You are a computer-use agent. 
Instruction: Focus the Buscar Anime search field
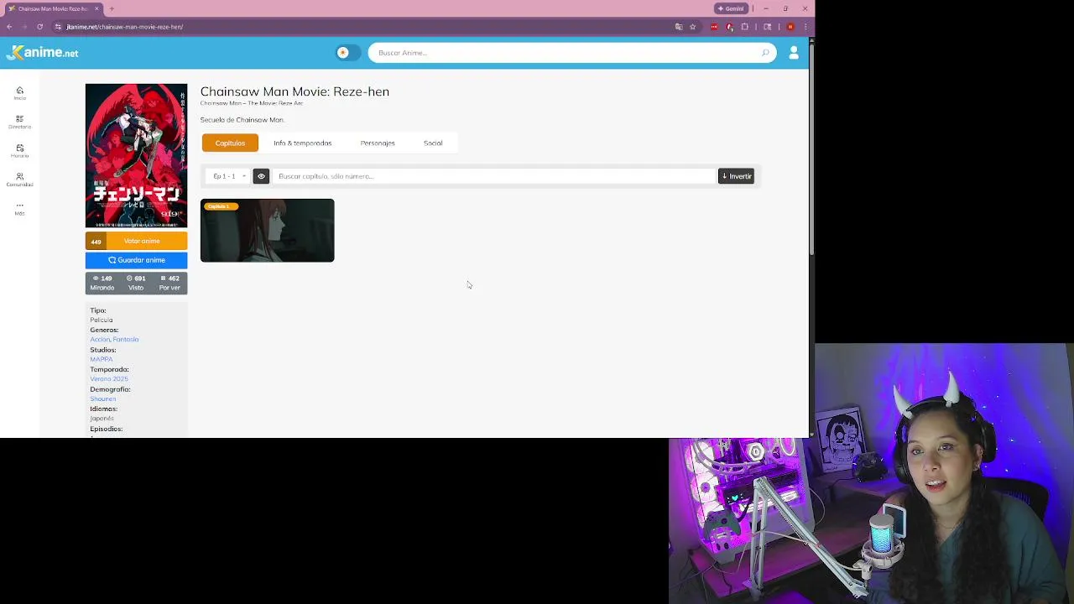tap(571, 53)
